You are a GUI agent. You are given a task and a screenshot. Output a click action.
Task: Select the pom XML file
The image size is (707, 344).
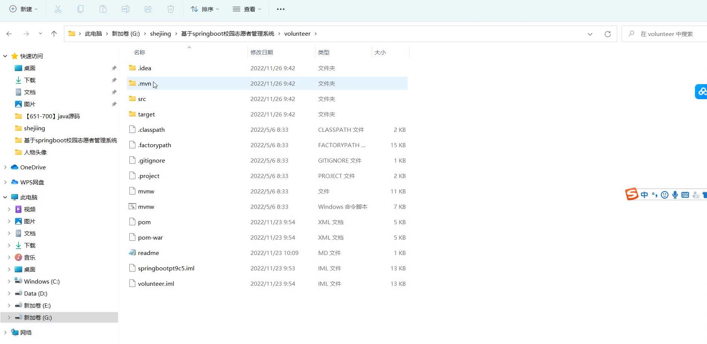(144, 222)
